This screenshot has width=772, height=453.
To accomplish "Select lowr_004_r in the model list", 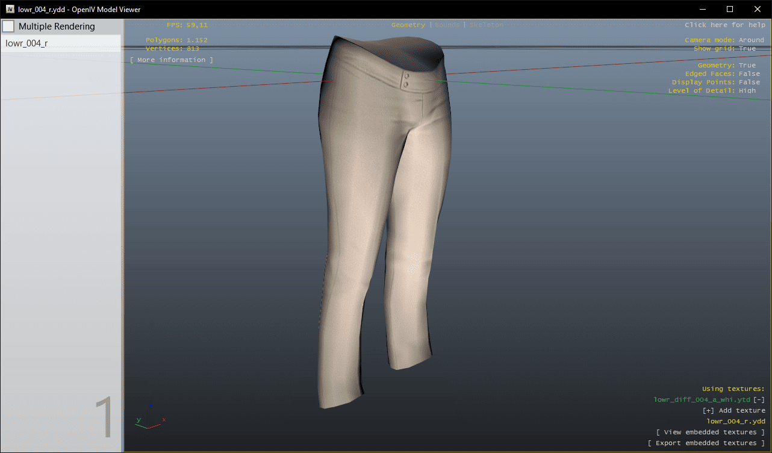I will click(27, 43).
